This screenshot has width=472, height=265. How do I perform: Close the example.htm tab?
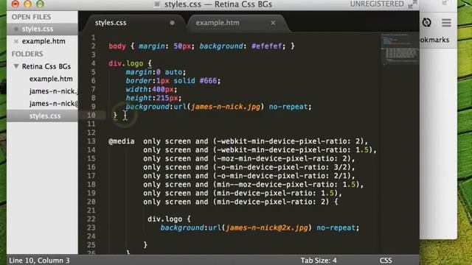pos(273,23)
